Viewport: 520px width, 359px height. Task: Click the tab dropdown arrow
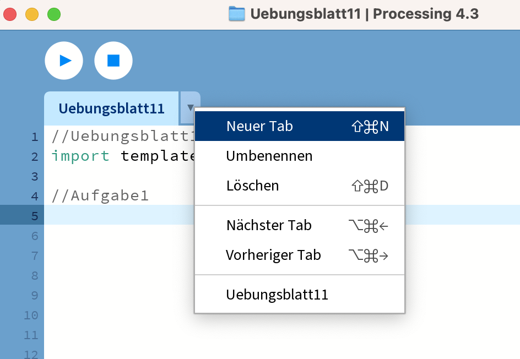[x=190, y=108]
